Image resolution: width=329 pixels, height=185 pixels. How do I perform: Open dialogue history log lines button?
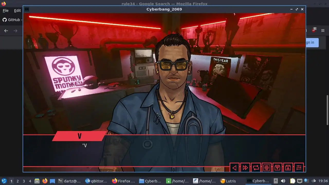click(267, 168)
